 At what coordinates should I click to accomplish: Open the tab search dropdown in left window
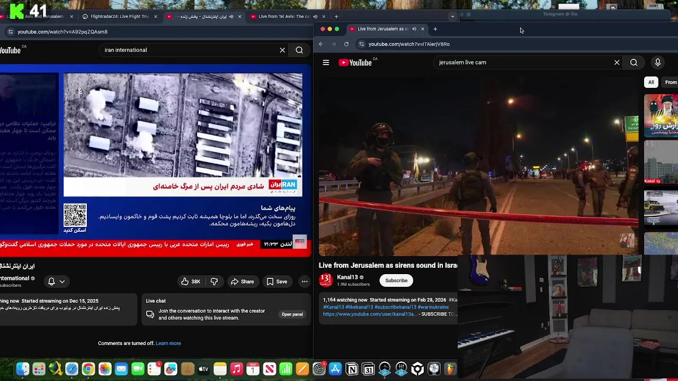(452, 16)
